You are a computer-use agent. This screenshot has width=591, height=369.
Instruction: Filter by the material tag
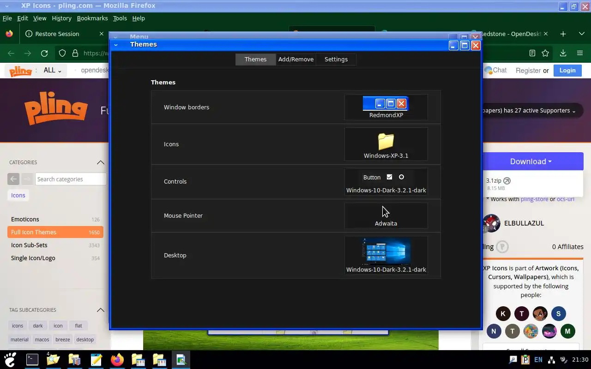click(x=19, y=339)
